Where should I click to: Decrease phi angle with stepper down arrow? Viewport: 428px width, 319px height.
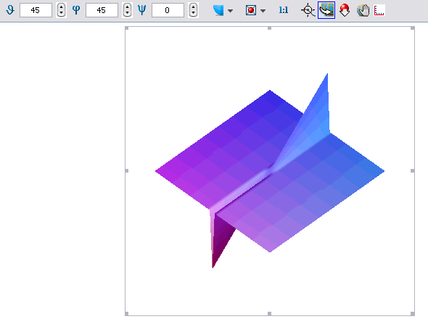(x=127, y=13)
